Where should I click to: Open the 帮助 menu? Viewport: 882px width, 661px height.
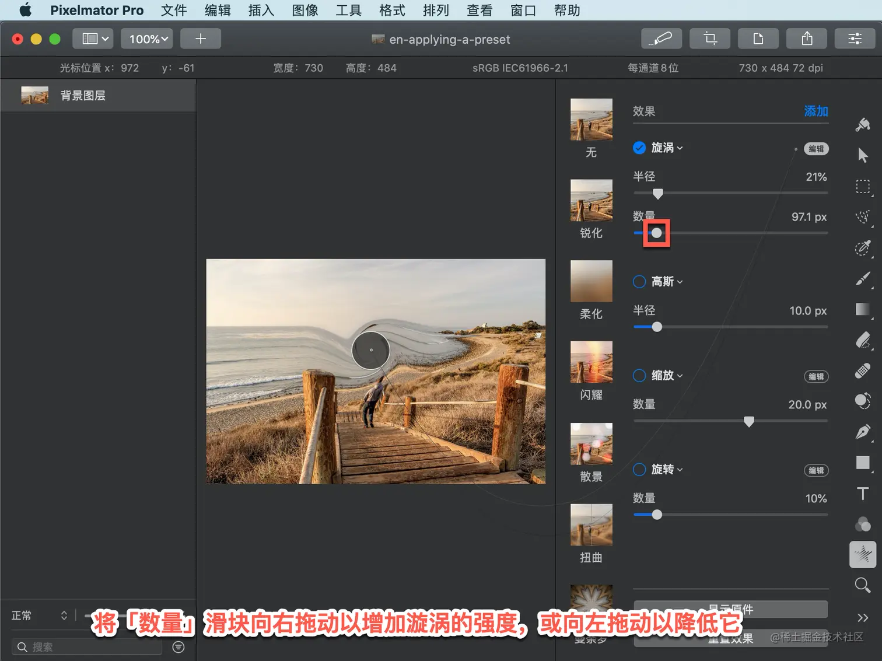tap(566, 10)
